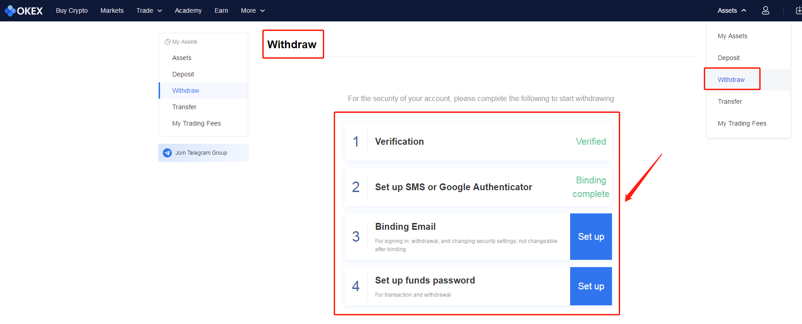Click Set up for Binding Email
The image size is (802, 324).
(591, 237)
